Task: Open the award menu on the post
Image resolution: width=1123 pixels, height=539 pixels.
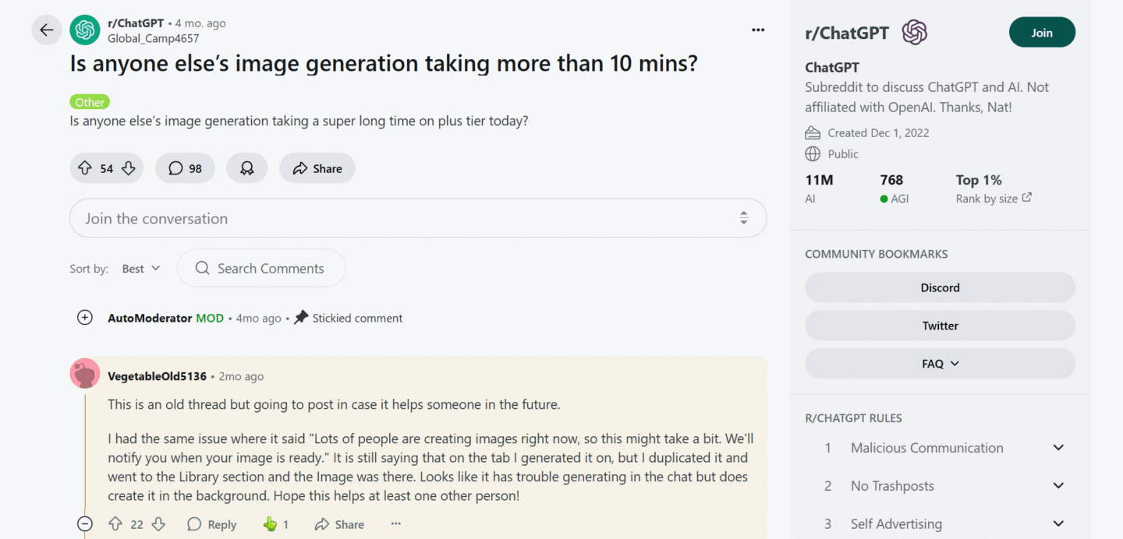Action: 246,167
